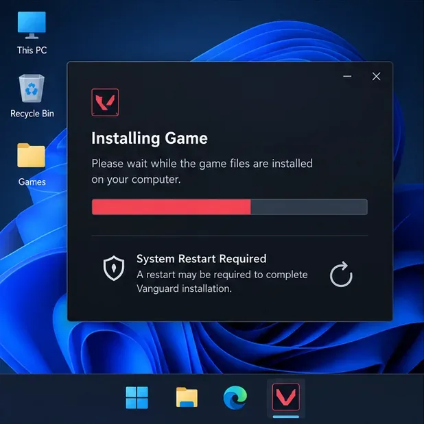Select the Games folder on the desktop
Image resolution: width=424 pixels, height=424 pixels.
tap(31, 155)
